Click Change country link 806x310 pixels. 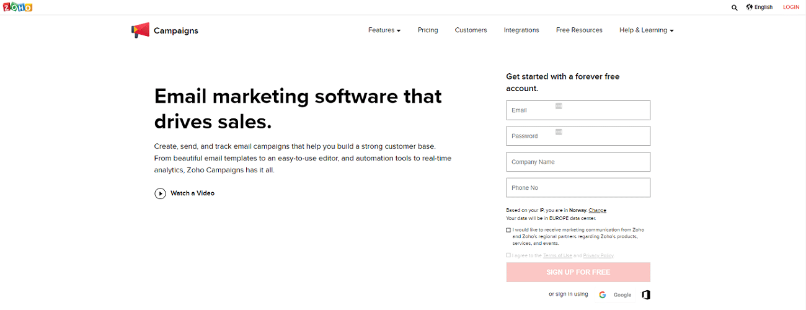598,210
